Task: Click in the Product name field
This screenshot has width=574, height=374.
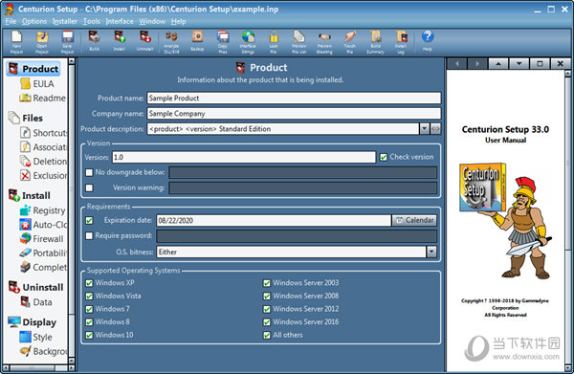Action: (x=294, y=99)
